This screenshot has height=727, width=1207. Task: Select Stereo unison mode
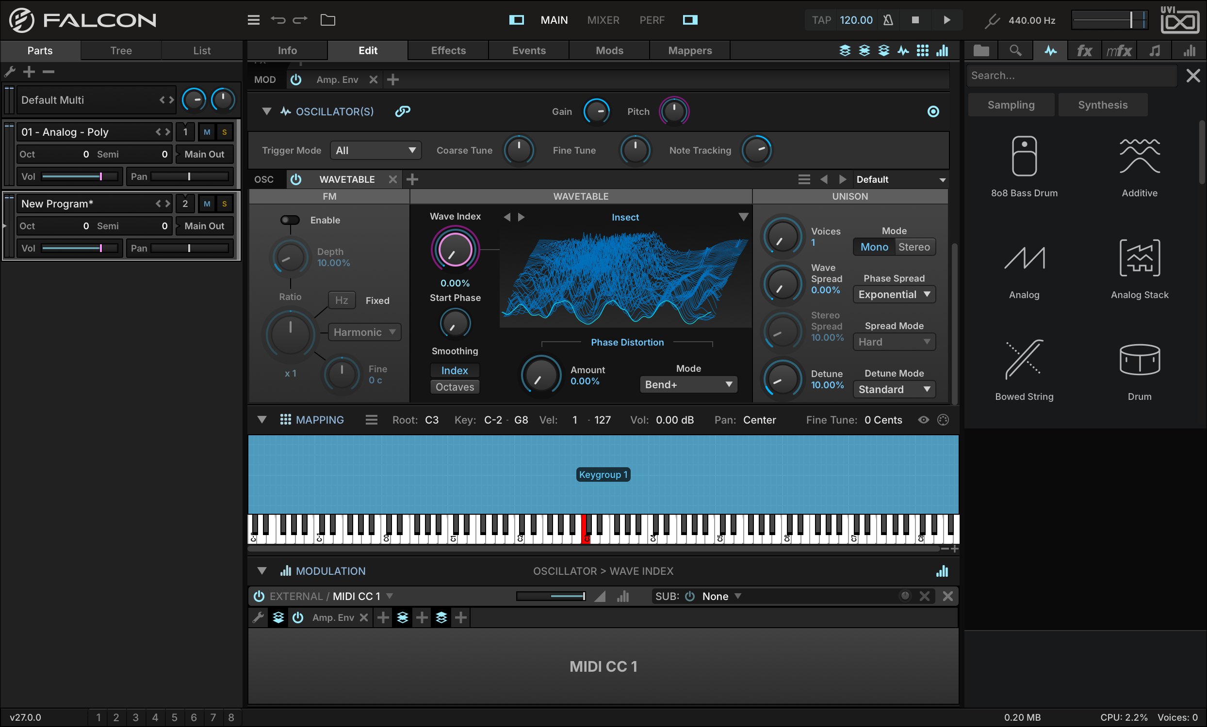[914, 247]
